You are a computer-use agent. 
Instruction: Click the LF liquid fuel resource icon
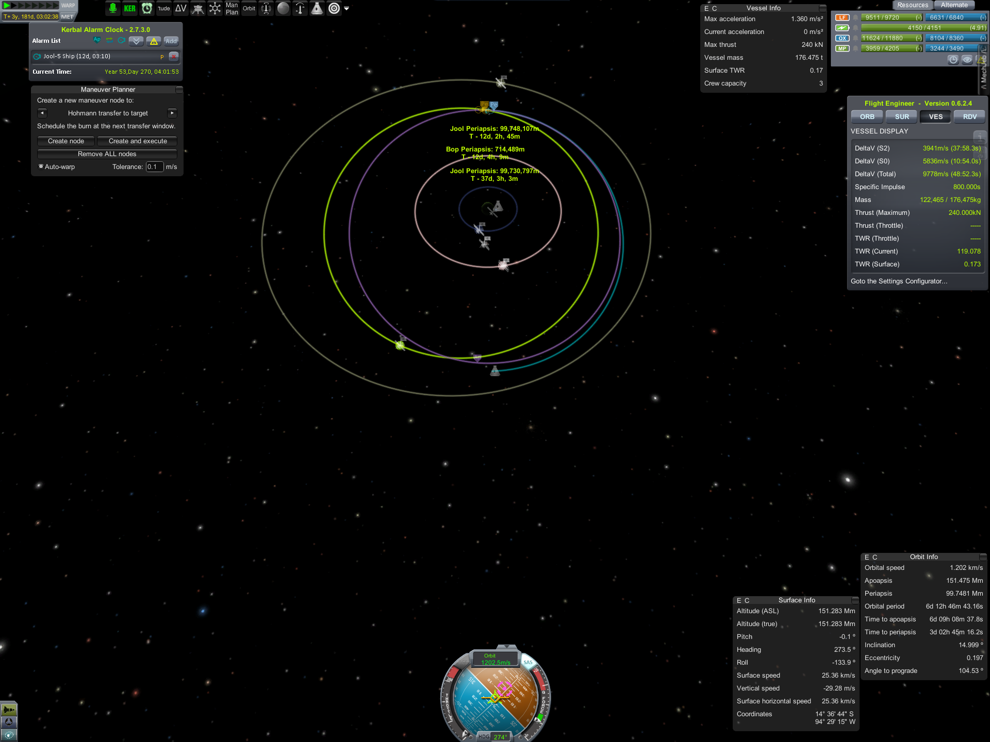[x=842, y=18]
